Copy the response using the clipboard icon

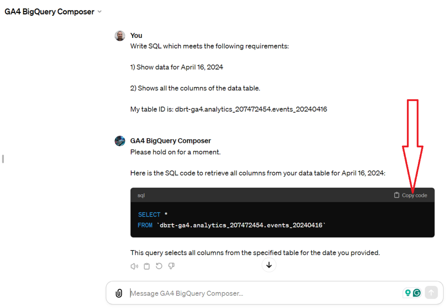pyautogui.click(x=147, y=266)
